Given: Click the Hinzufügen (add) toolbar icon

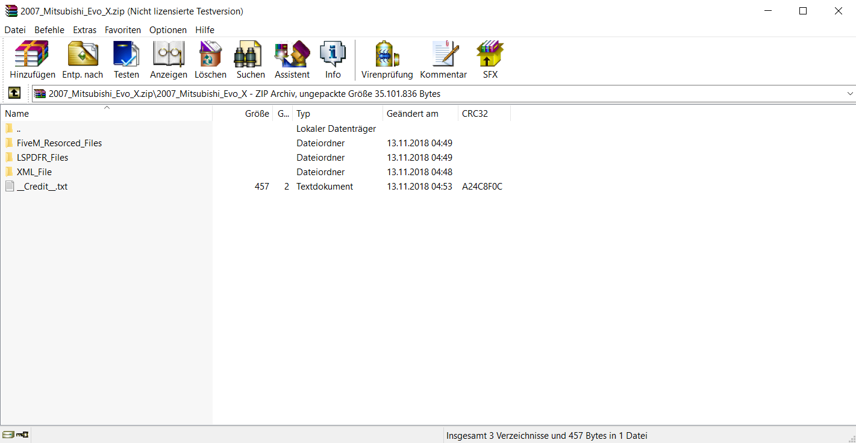Looking at the screenshot, I should (32, 54).
